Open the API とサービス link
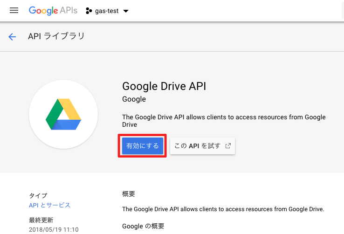Screen dimensions: 344x234 click(49, 205)
